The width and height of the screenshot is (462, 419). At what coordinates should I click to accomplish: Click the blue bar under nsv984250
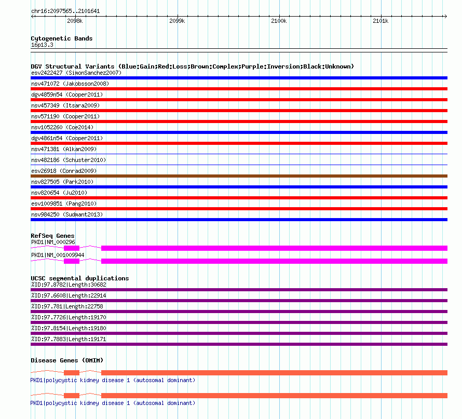(x=239, y=220)
